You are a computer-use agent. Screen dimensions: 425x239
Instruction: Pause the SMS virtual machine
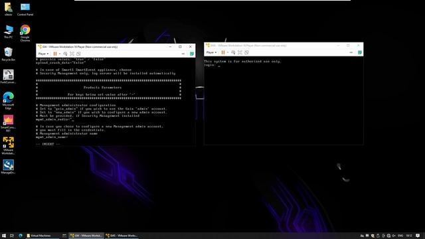[223, 52]
